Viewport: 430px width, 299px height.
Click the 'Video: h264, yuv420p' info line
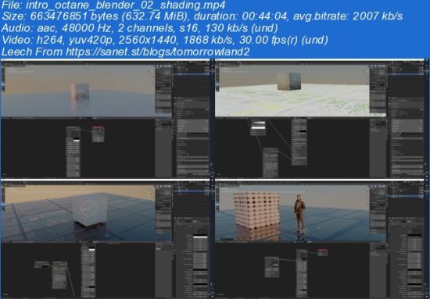[165, 40]
